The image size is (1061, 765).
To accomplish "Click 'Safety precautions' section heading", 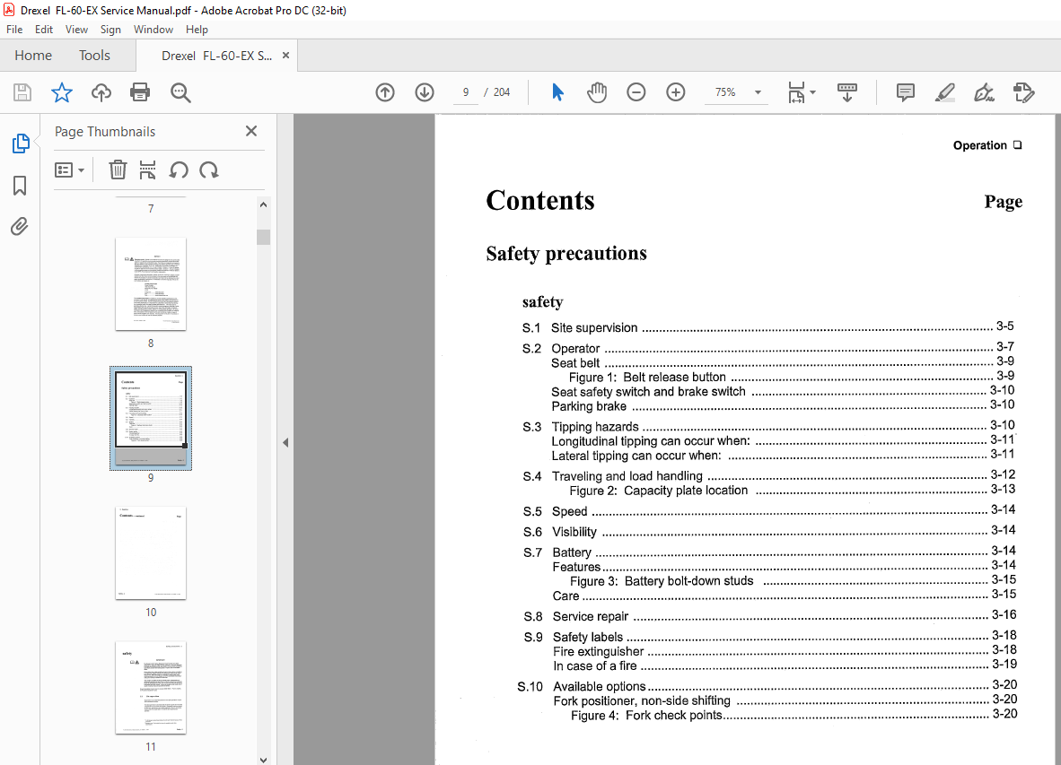I will pyautogui.click(x=566, y=254).
